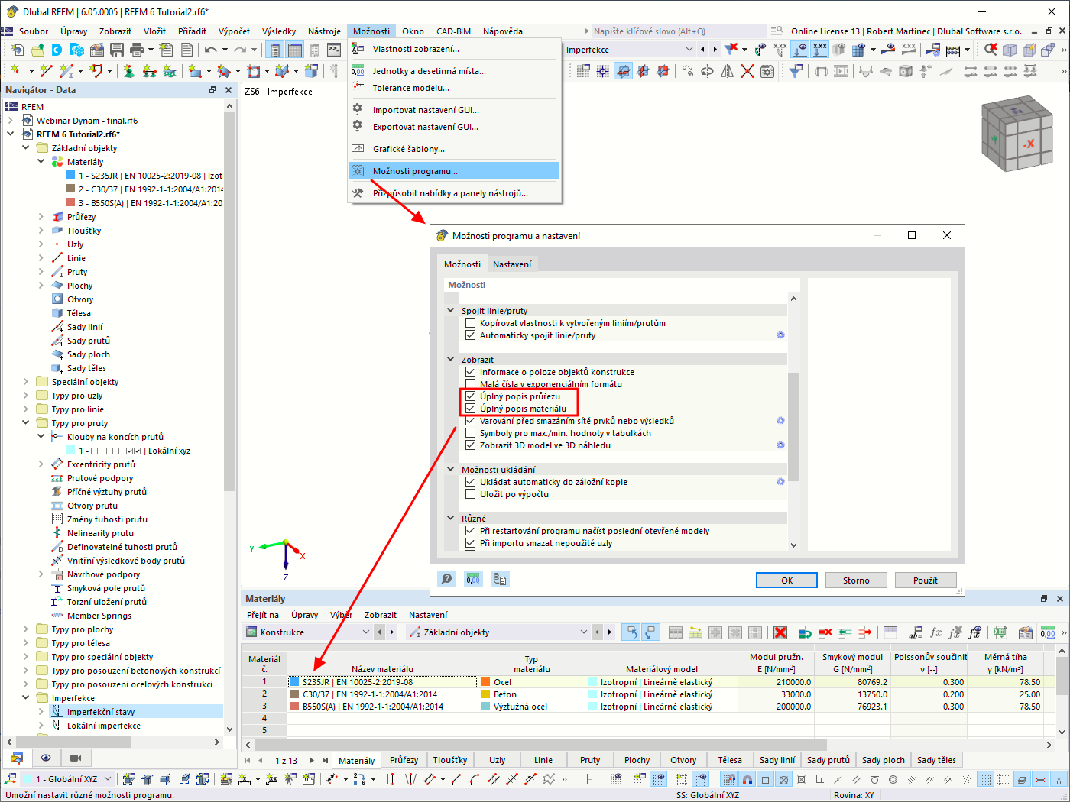Collapse the Materiály tree node in Navigator
Screen dimensions: 1070x802
coord(41,162)
